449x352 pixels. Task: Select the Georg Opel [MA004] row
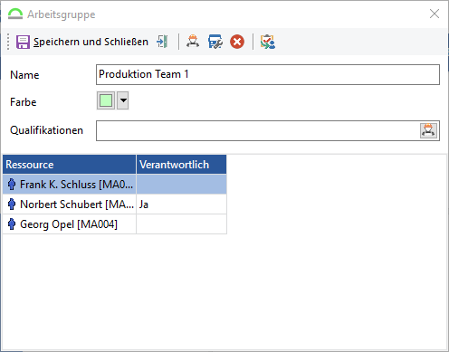(115, 224)
